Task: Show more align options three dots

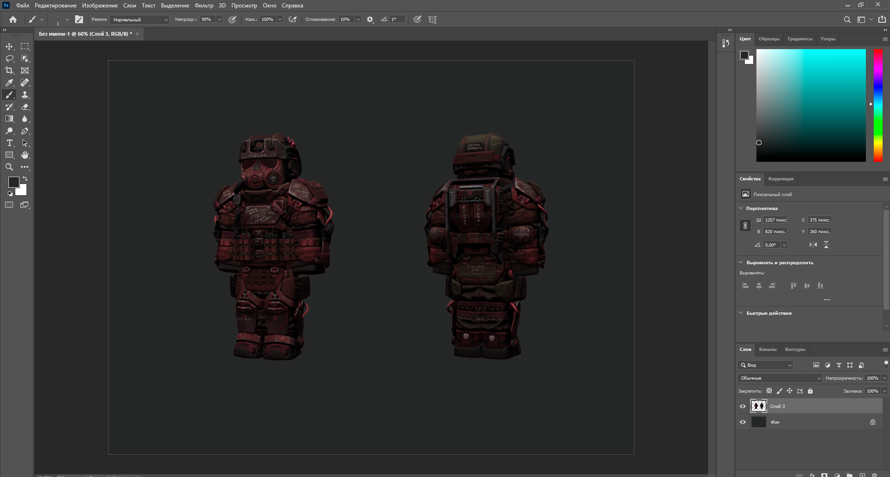Action: (x=827, y=300)
